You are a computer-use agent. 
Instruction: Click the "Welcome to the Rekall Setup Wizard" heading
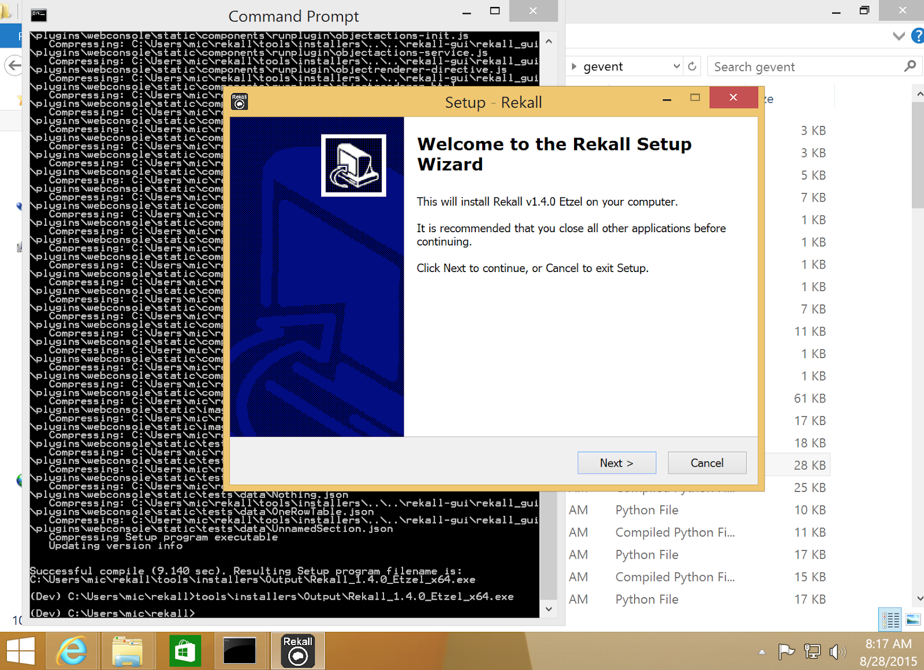554,154
